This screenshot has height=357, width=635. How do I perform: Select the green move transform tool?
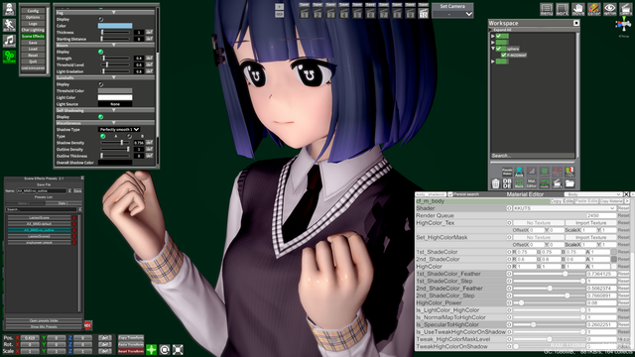pos(151,349)
